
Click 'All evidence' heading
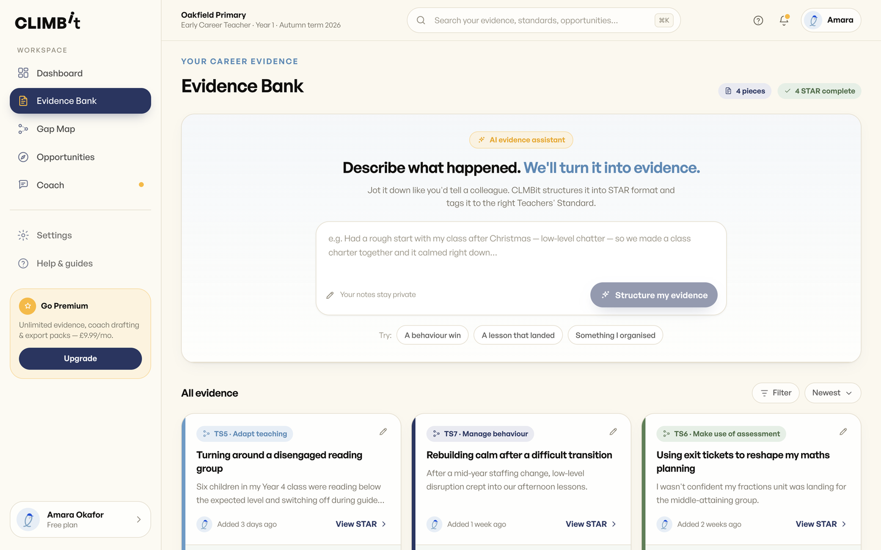(x=210, y=393)
